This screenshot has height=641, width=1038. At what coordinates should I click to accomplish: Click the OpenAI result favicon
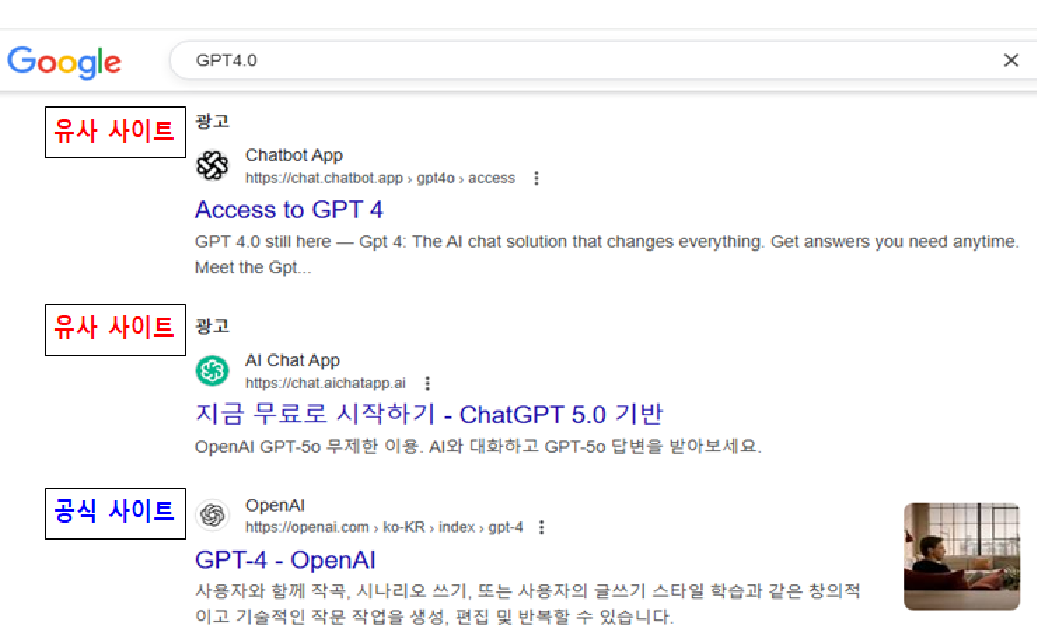pyautogui.click(x=212, y=516)
